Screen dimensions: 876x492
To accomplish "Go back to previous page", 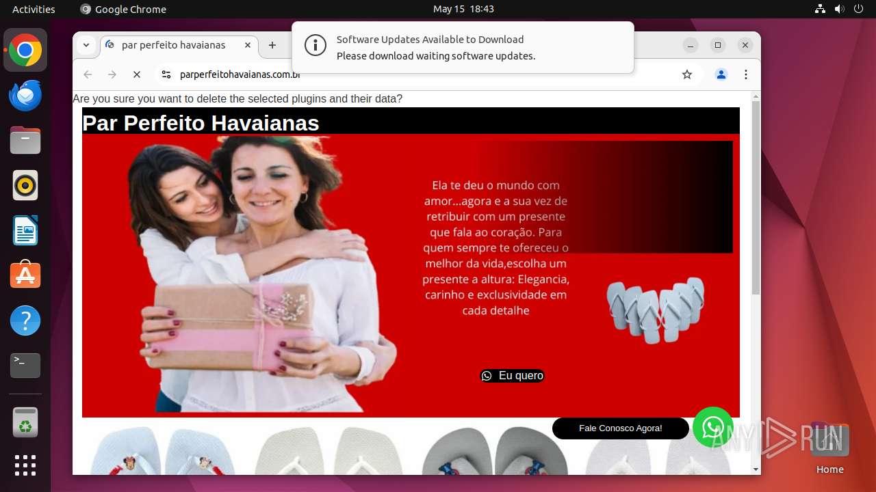I will [x=88, y=74].
